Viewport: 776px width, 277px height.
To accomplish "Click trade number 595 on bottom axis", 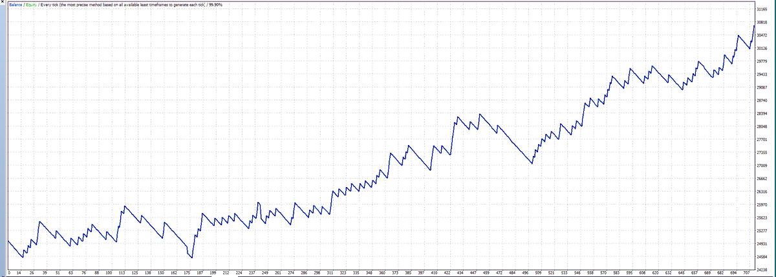I will [630, 273].
